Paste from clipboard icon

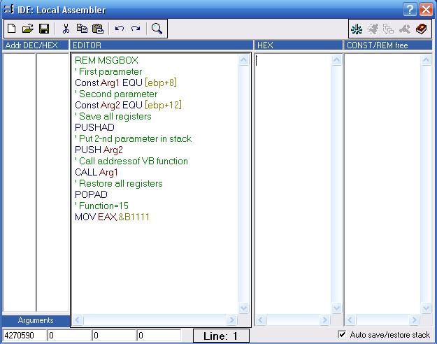[x=98, y=29]
